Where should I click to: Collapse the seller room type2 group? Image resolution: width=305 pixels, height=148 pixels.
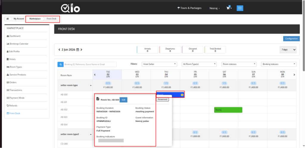[91, 134]
